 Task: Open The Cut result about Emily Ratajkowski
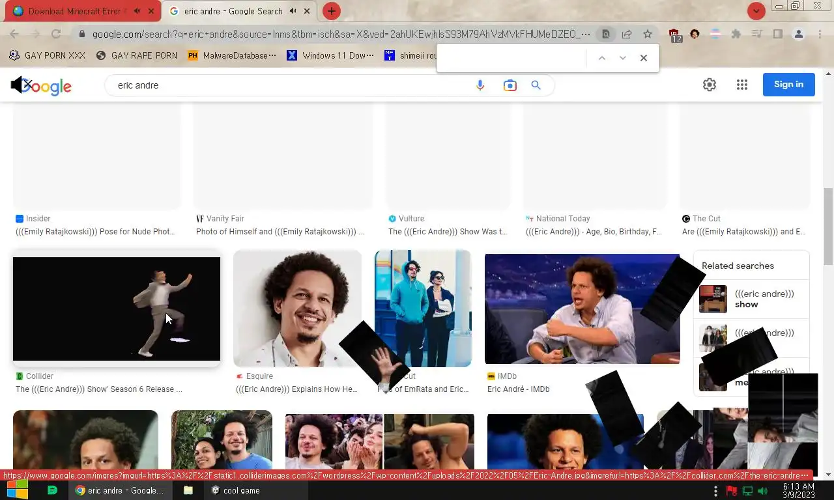(744, 232)
